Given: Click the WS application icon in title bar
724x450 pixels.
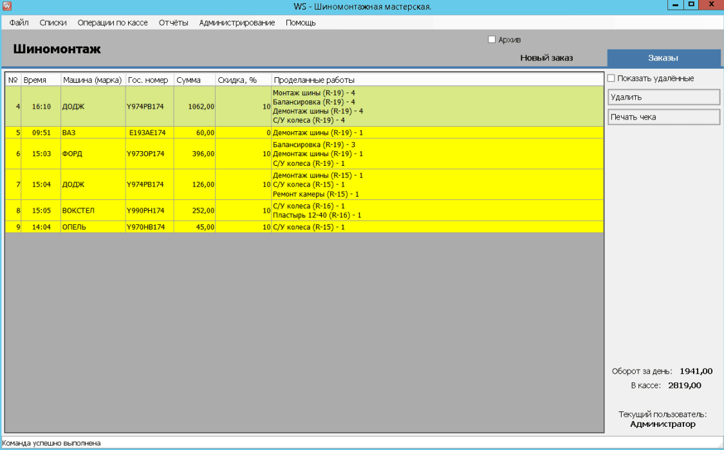Looking at the screenshot, I should 7,6.
